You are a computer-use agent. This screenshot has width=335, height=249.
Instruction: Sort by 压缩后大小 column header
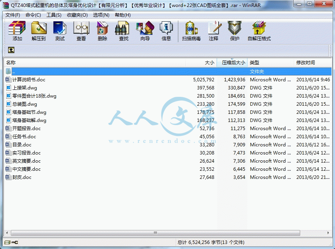tap(232, 63)
